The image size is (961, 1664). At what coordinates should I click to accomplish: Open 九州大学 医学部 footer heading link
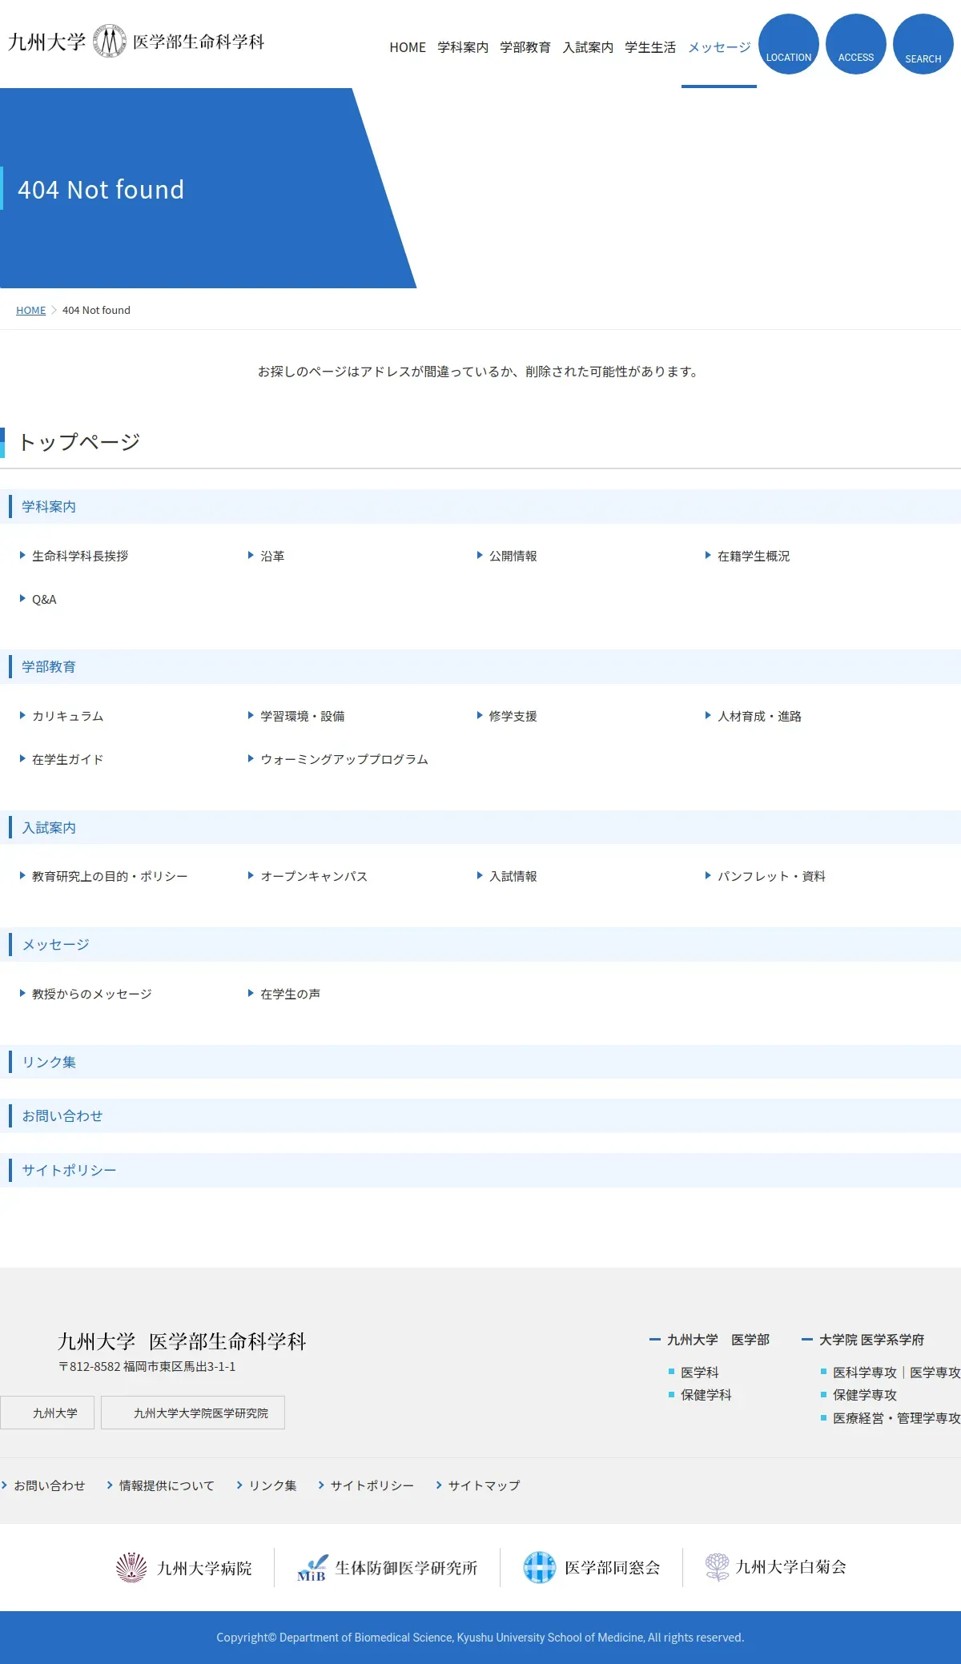point(718,1340)
